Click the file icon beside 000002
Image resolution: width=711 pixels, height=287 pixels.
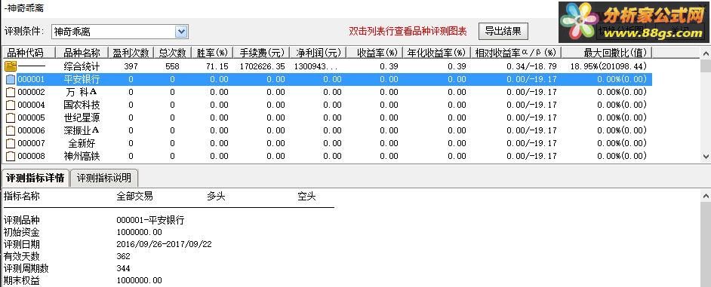point(11,93)
